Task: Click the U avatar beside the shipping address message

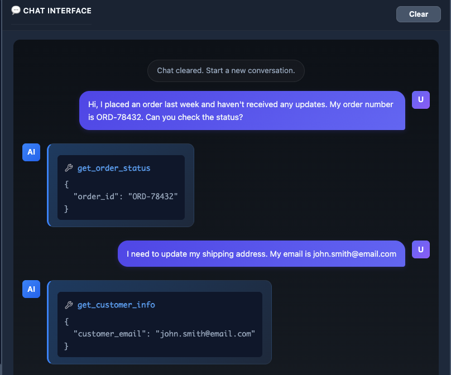Action: pyautogui.click(x=420, y=249)
